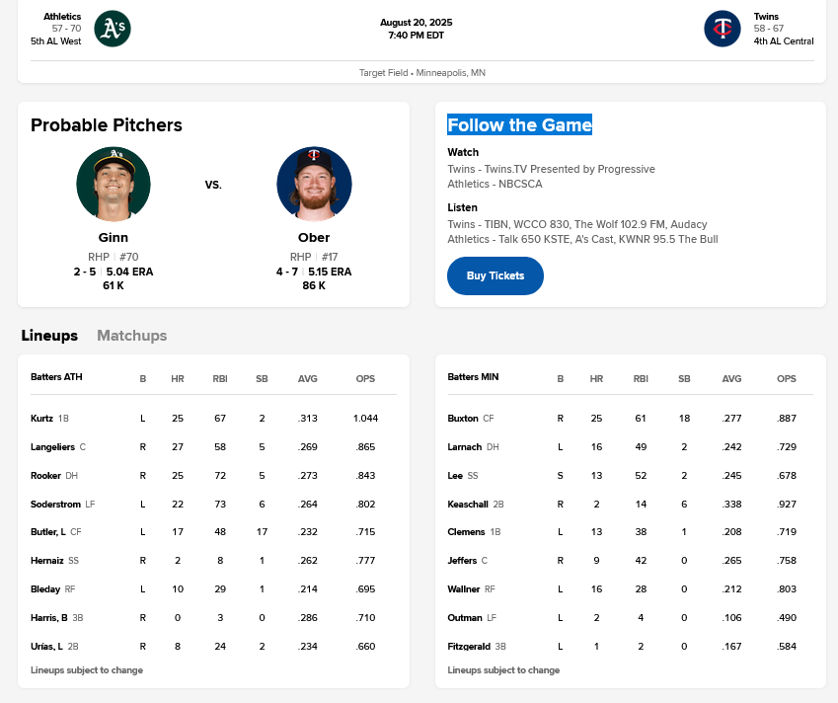Image resolution: width=838 pixels, height=703 pixels.
Task: Open Ginn's pitcher headshot photo
Action: coord(114,184)
